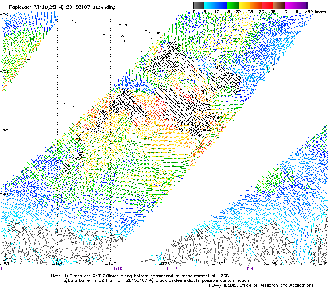This screenshot has width=328, height=288.
Task: Click the longitude label '-140'
Action: 111,264
